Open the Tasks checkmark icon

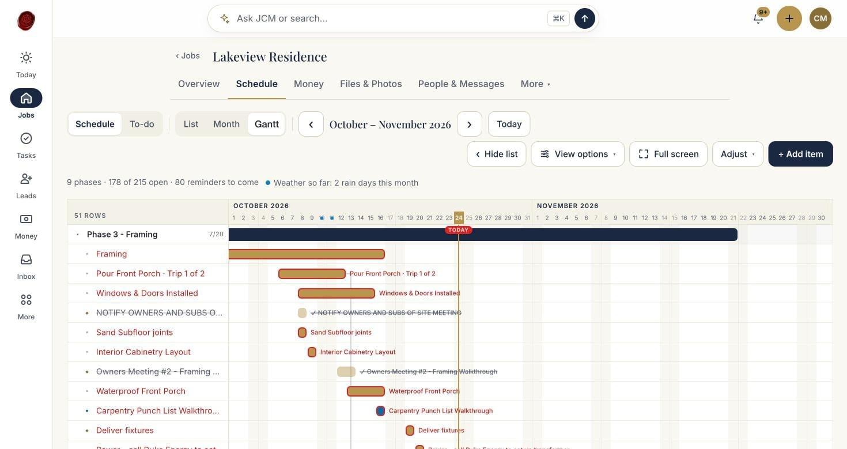pos(26,138)
